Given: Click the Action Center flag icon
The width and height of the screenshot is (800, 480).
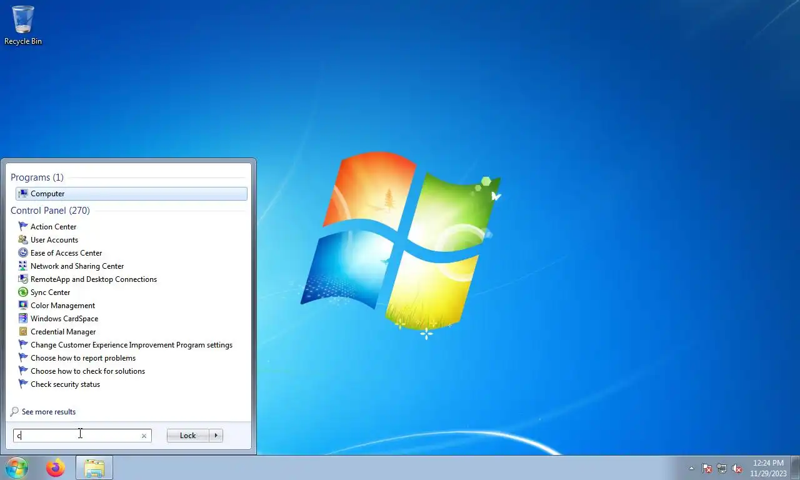Looking at the screenshot, I should [x=23, y=227].
